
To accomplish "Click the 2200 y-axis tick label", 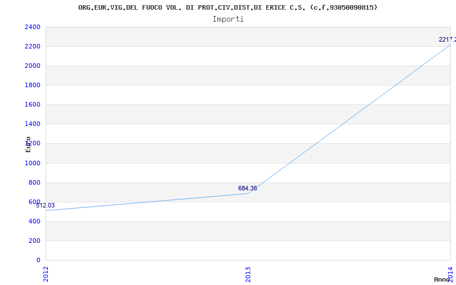I will tap(32, 47).
